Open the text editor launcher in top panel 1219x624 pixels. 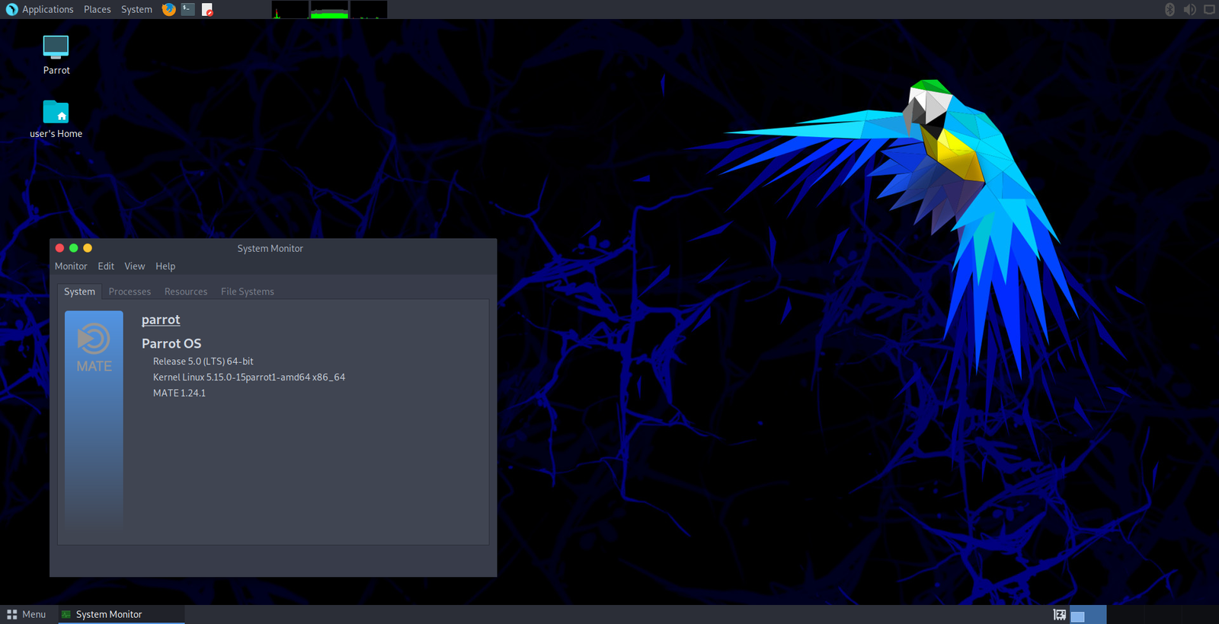coord(207,9)
